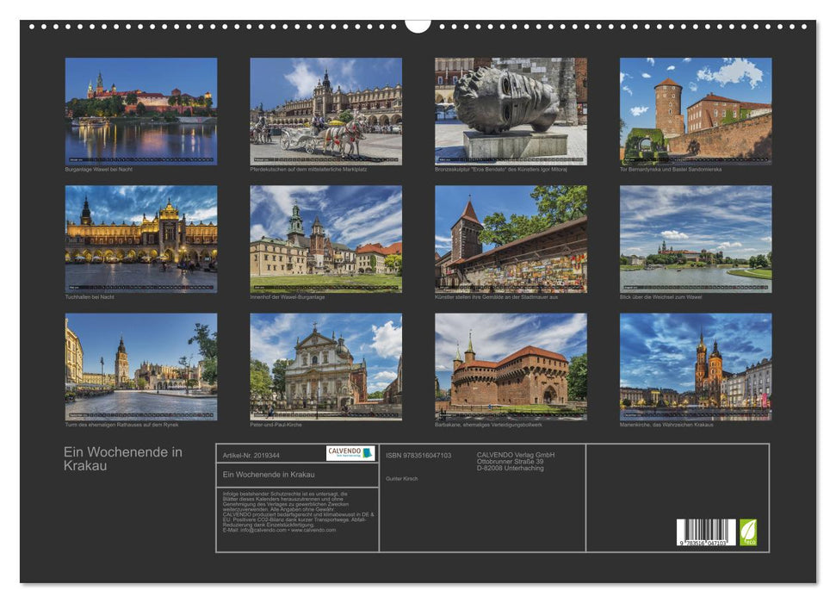Open the Barbakane fortification photo
This screenshot has height=603, width=836.
tap(511, 366)
